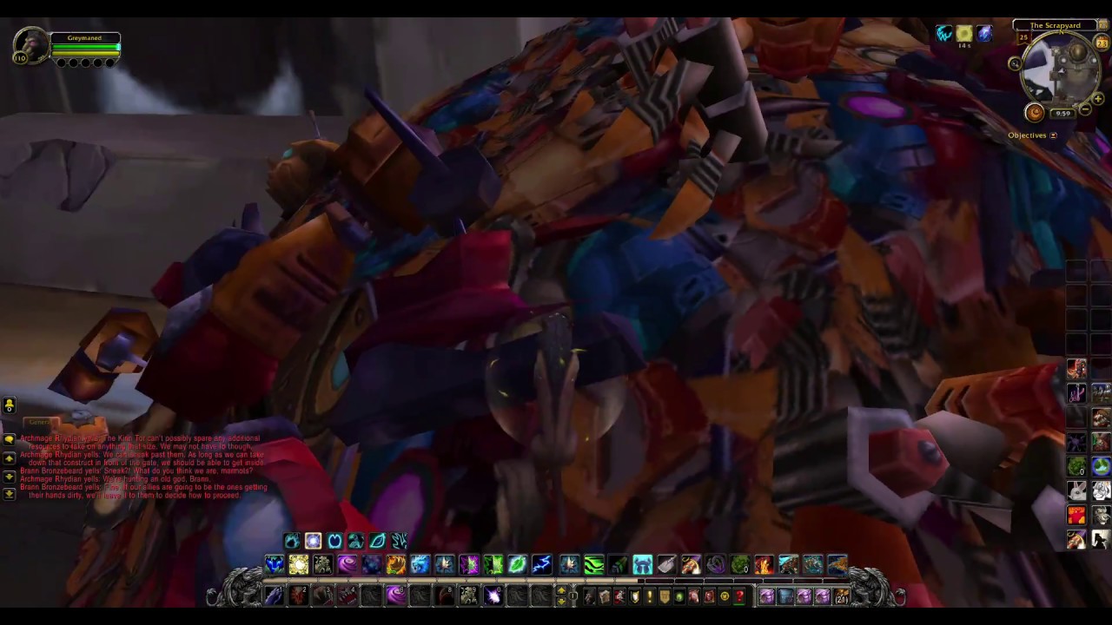Activate the highlighted glowing orb stance icon
The height and width of the screenshot is (625, 1112).
[x=313, y=541]
